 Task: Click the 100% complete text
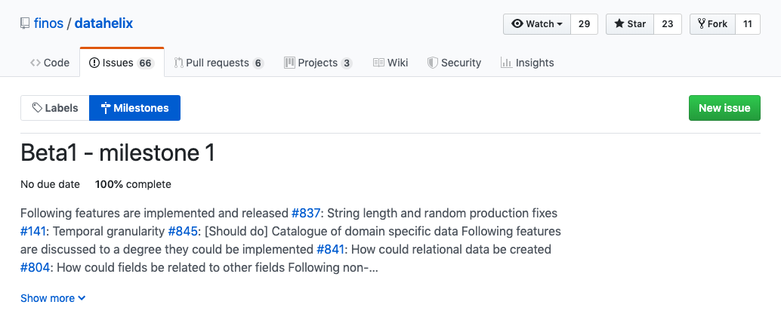133,185
